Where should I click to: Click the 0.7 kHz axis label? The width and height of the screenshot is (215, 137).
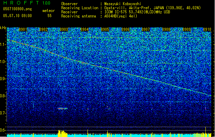(3, 113)
